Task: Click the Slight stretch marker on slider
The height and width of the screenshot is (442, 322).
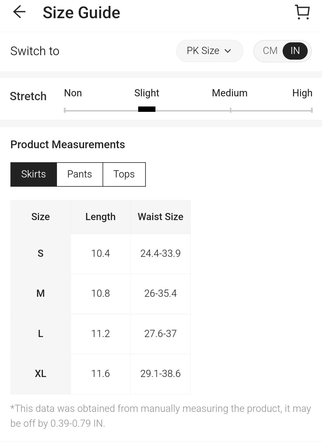Action: (147, 109)
